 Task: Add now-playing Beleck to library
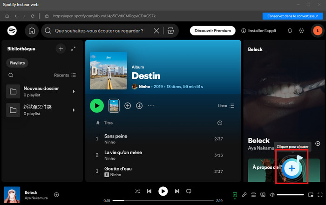pyautogui.click(x=56, y=195)
